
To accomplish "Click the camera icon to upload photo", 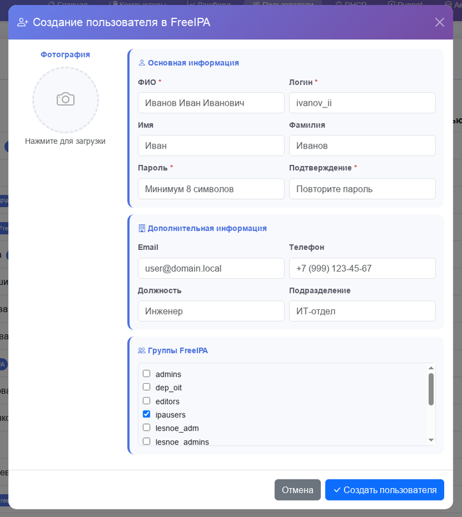I will [65, 99].
